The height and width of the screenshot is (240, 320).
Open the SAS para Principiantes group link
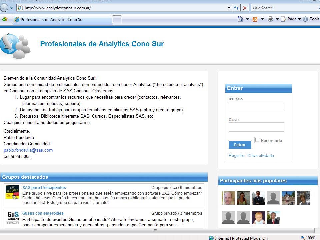click(x=44, y=188)
